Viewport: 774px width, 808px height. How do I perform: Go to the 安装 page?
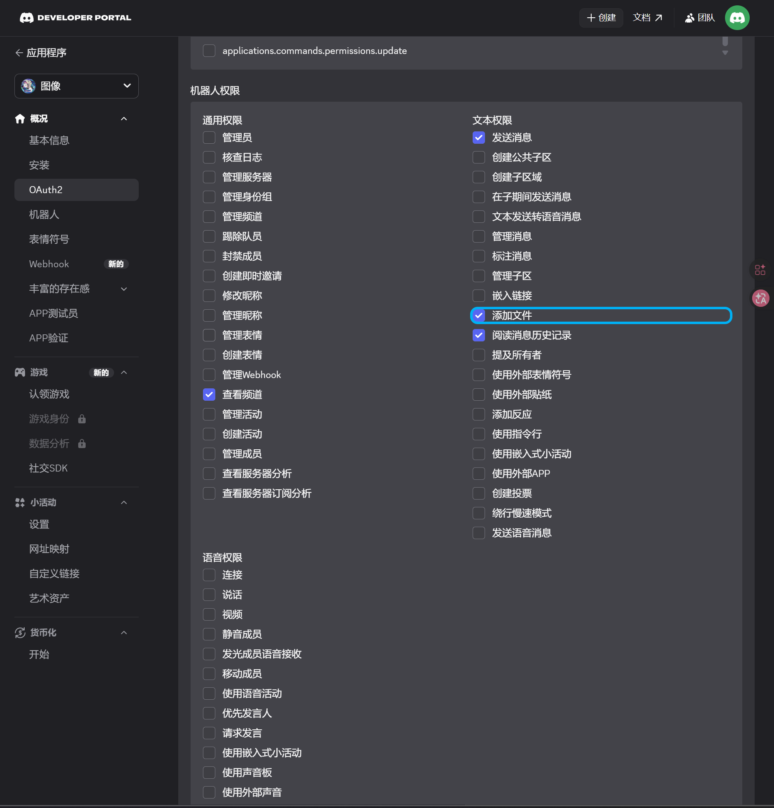[77, 165]
